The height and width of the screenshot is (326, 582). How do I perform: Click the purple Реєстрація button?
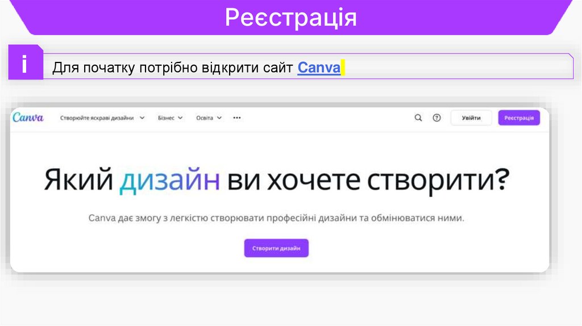(x=519, y=118)
